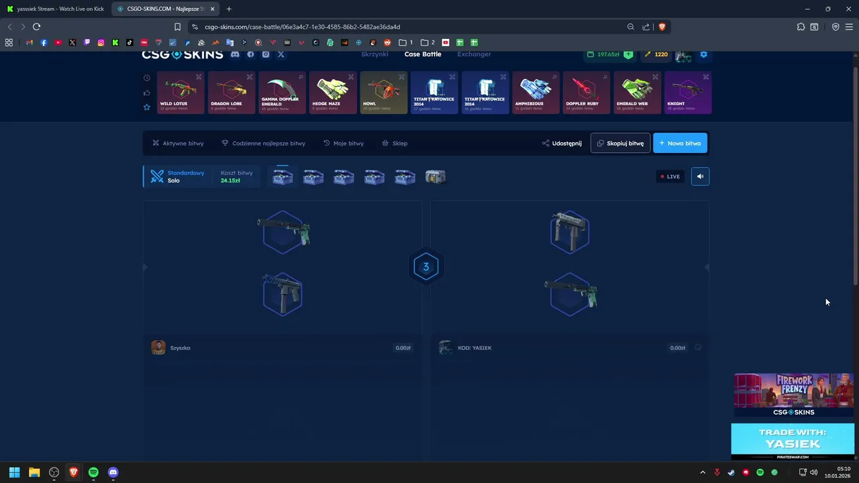Click the info icon next to KOD: YASIEK total
The height and width of the screenshot is (483, 859).
pyautogui.click(x=698, y=347)
